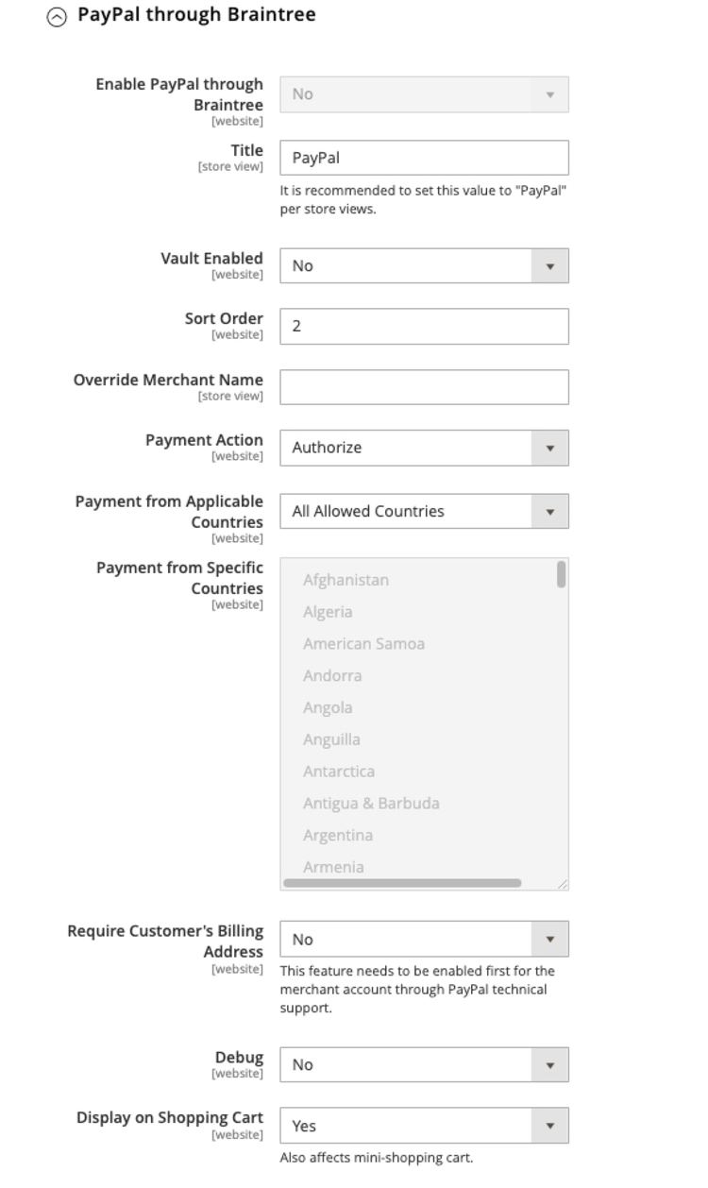Click the Enable PayPal through Braintree dropdown arrow
This screenshot has width=708, height=1188.
548,94
